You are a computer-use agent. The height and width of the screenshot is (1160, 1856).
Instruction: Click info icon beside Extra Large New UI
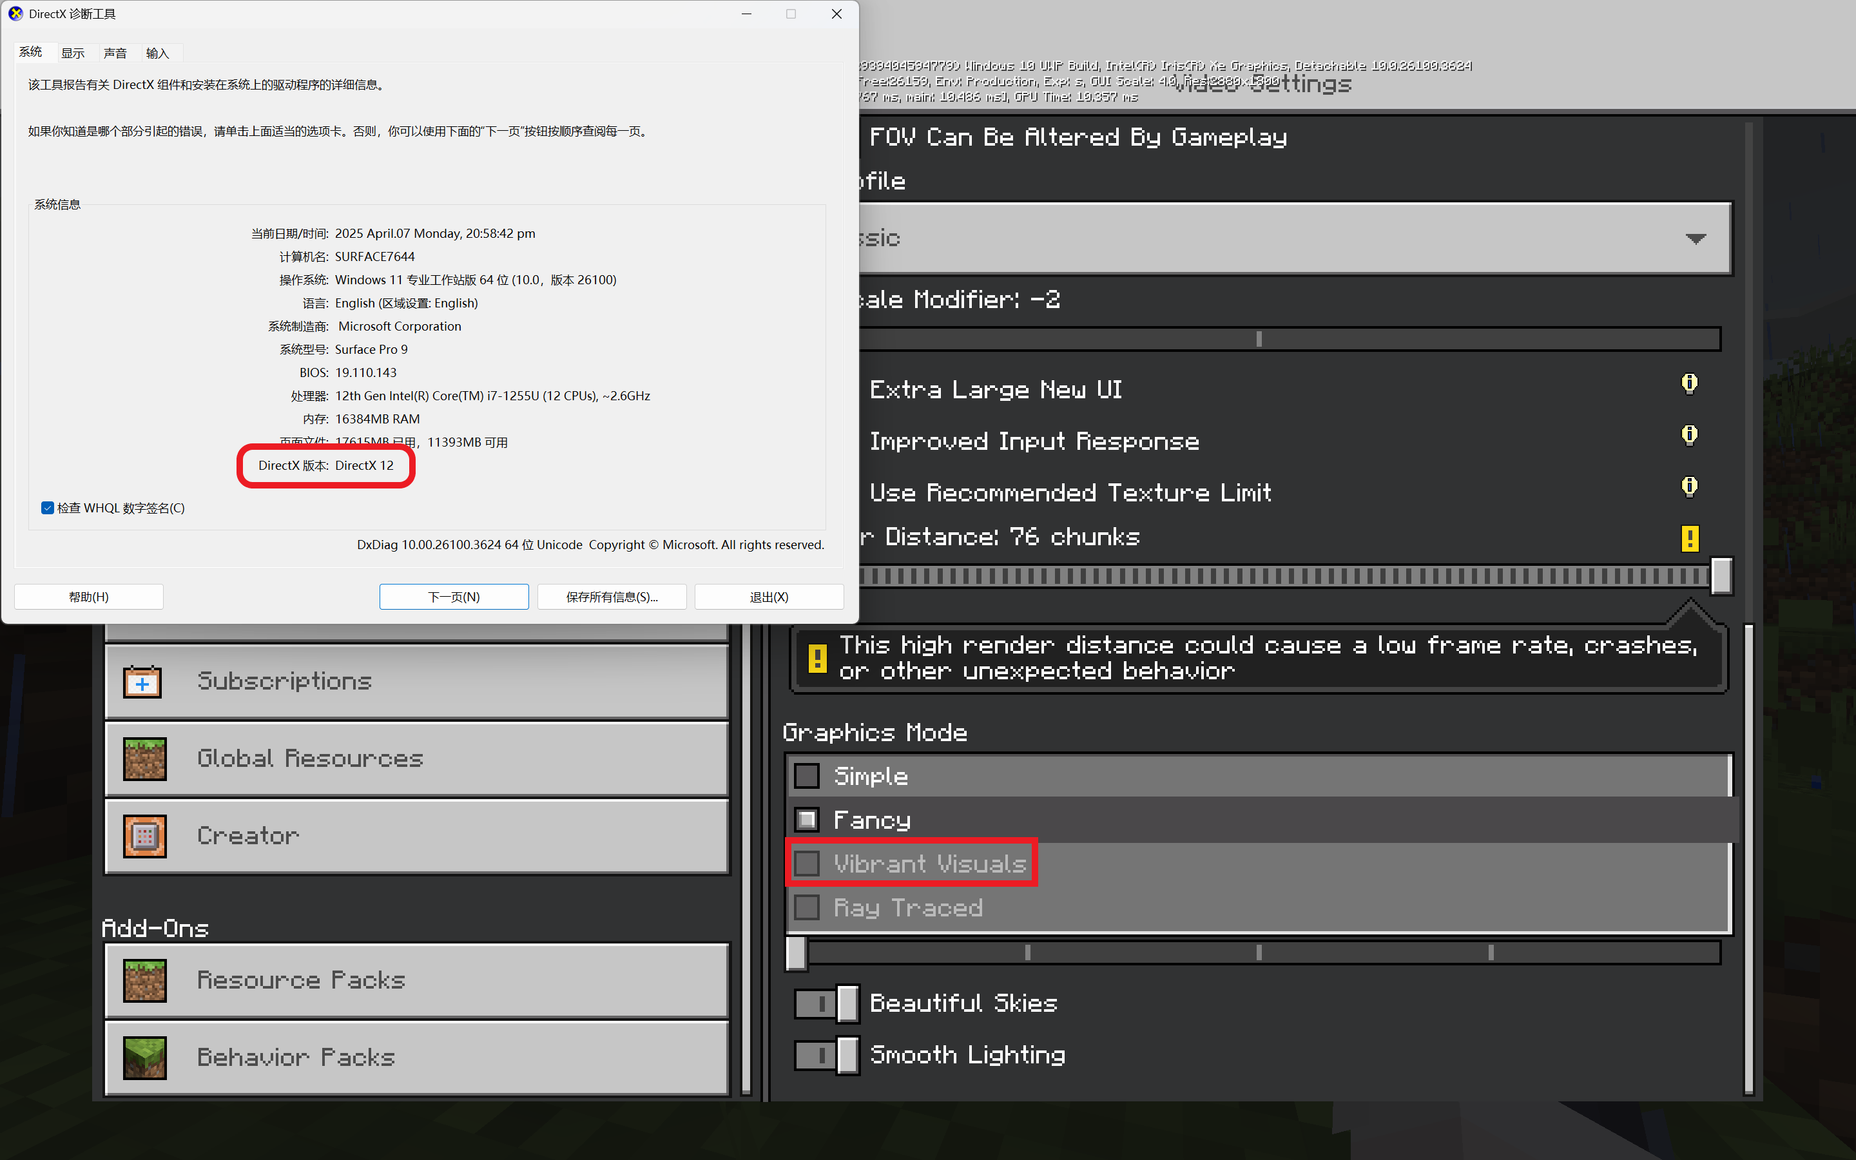tap(1689, 383)
